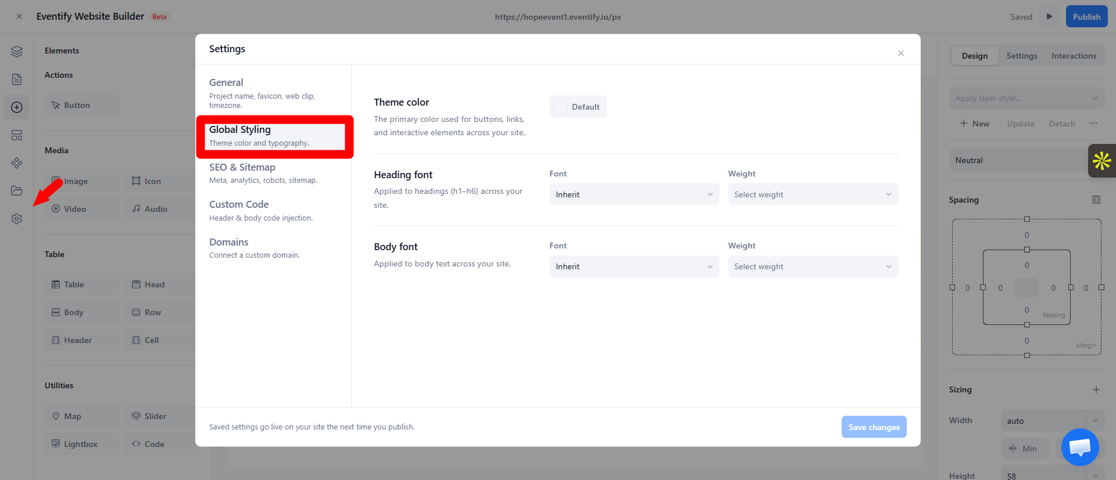Switch to the Design tab
Viewport: 1116px width, 480px height.
[x=975, y=56]
